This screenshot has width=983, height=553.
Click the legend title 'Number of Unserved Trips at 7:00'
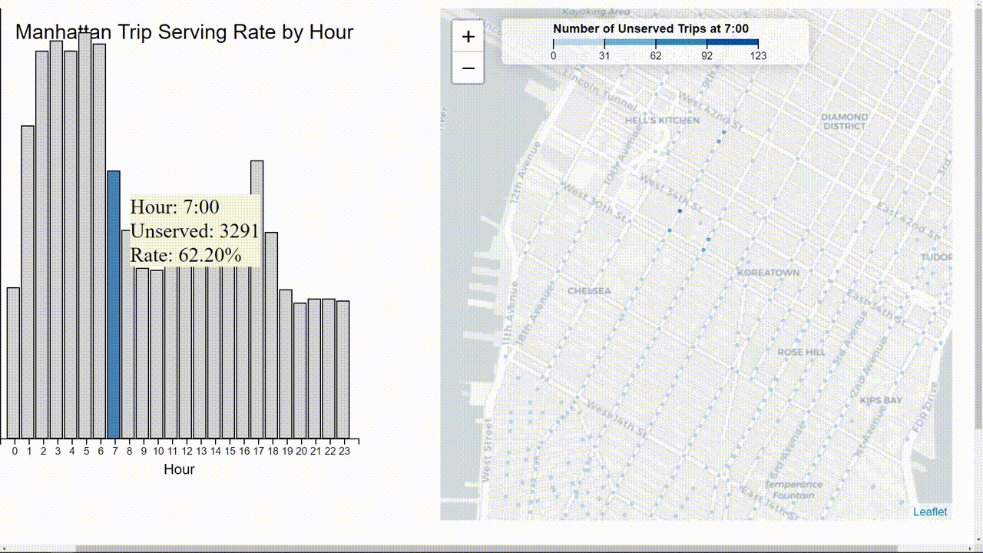coord(650,28)
